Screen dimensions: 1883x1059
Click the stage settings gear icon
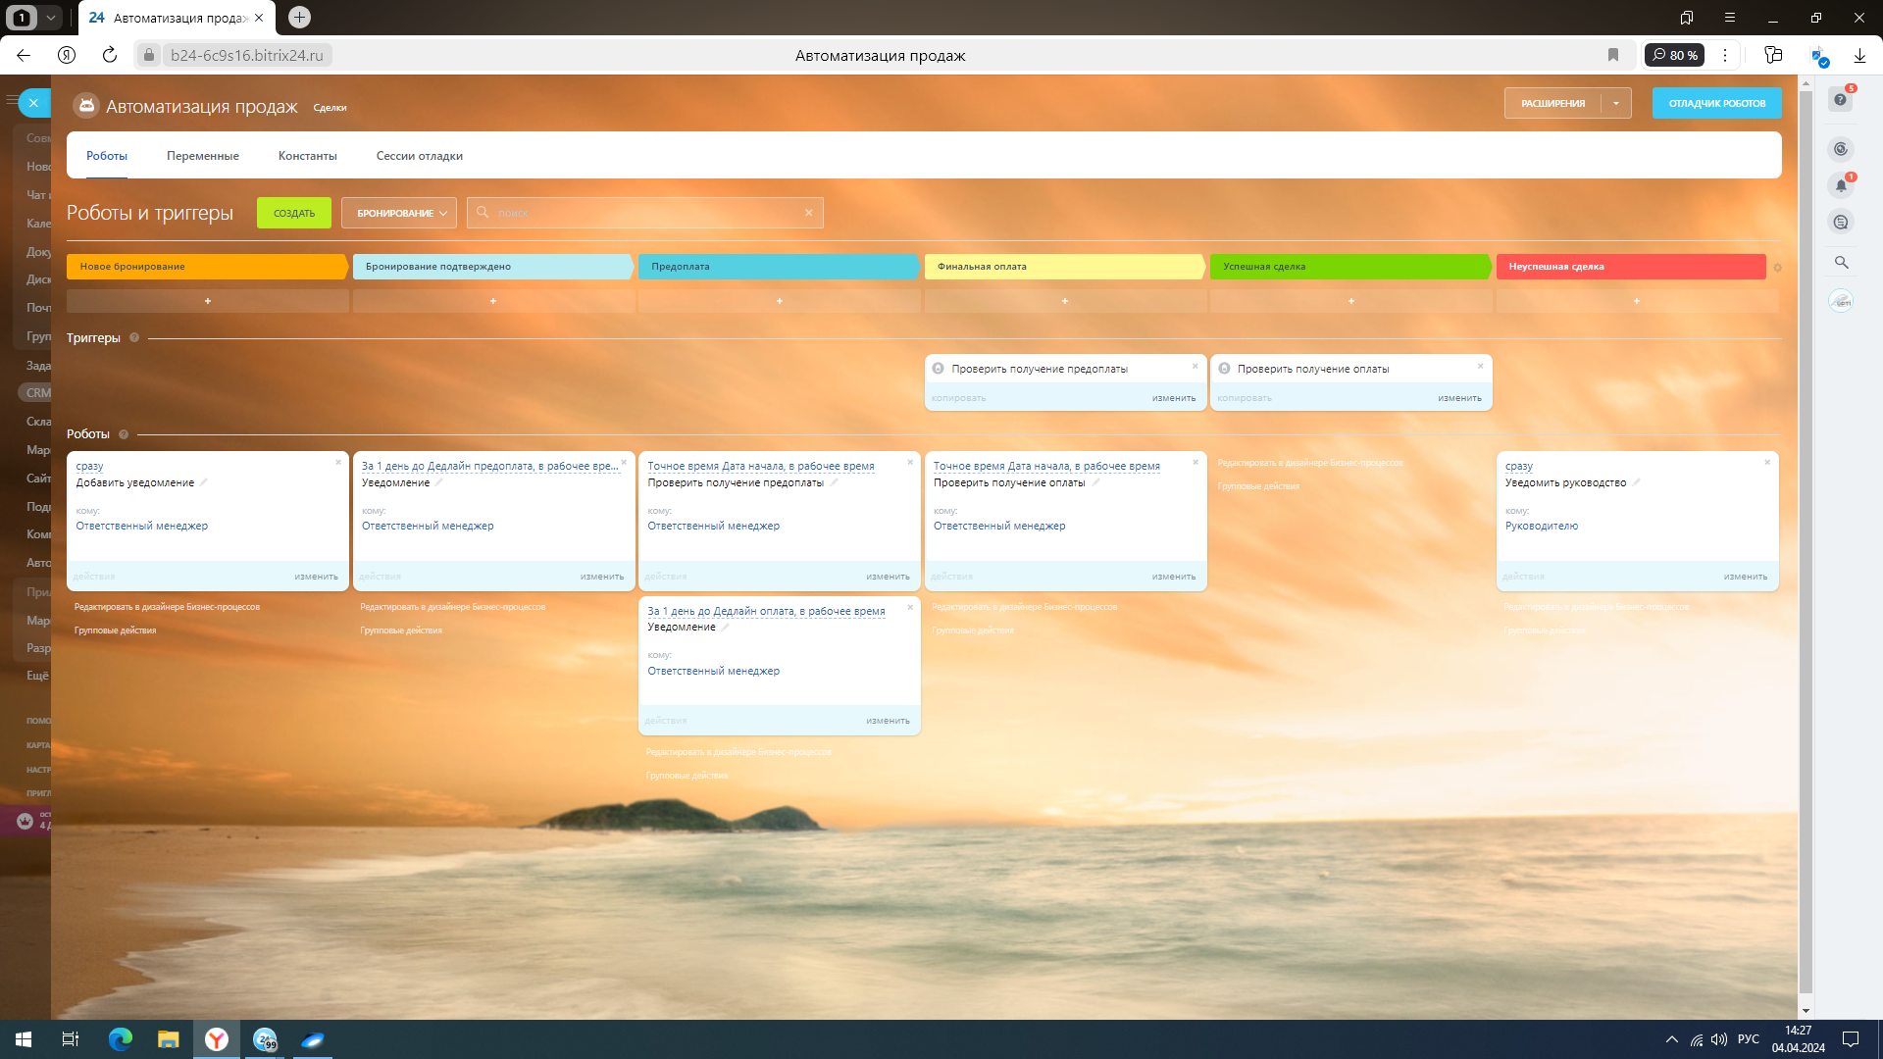tap(1777, 268)
